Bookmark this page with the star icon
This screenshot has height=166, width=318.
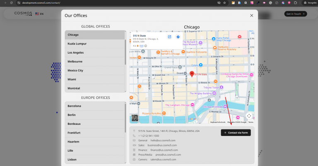click(224, 3)
